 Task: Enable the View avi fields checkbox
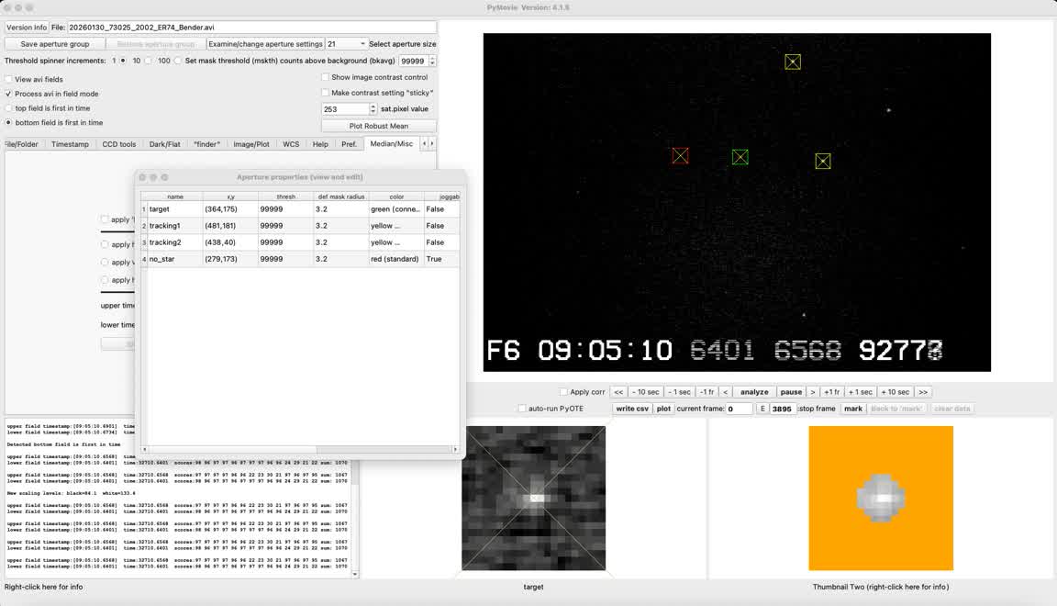pyautogui.click(x=9, y=80)
